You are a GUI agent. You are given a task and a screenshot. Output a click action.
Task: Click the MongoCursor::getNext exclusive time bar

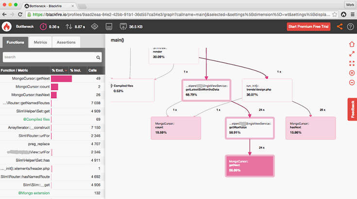tap(62, 78)
